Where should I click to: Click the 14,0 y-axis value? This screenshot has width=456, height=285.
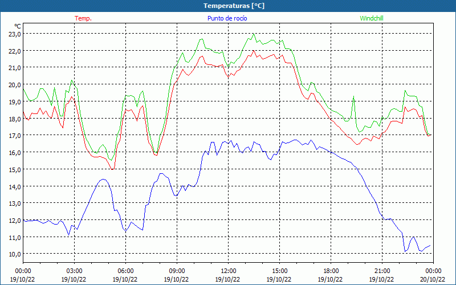pos(15,187)
